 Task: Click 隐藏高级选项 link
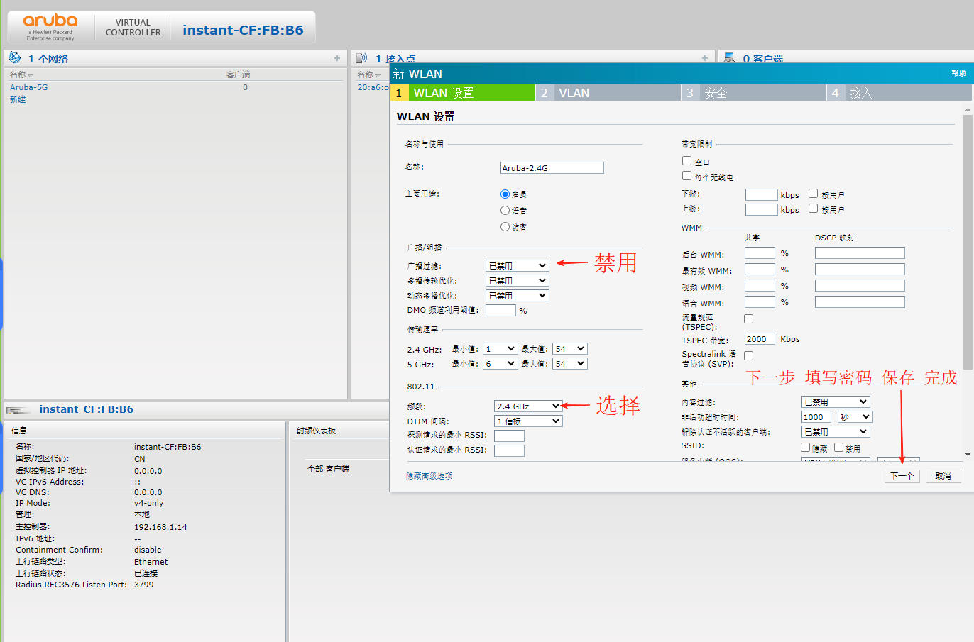click(x=429, y=476)
